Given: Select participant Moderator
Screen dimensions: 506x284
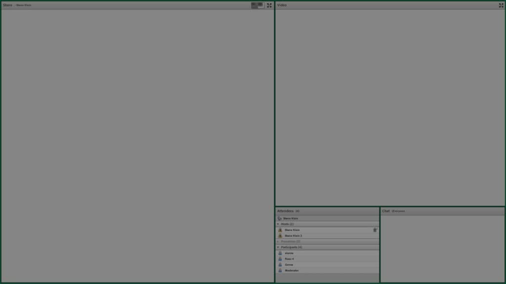Looking at the screenshot, I should (x=327, y=271).
